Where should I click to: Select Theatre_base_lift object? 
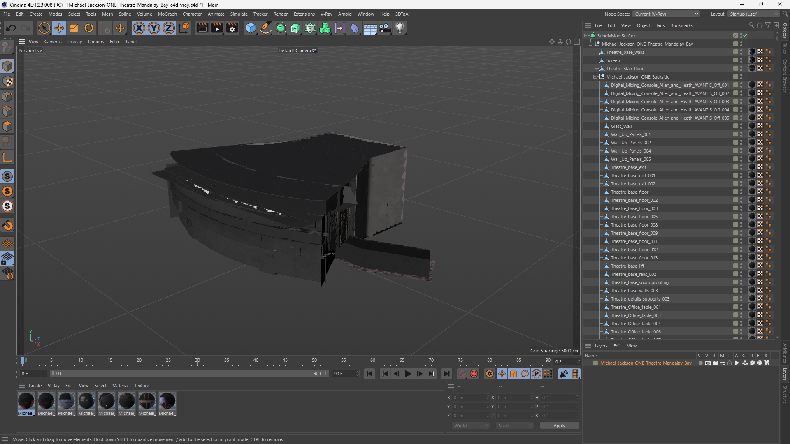tap(627, 266)
